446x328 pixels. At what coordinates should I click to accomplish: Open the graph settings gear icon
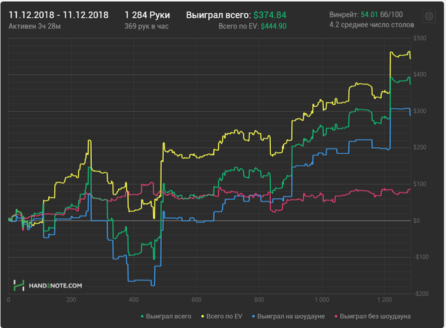coord(429,17)
